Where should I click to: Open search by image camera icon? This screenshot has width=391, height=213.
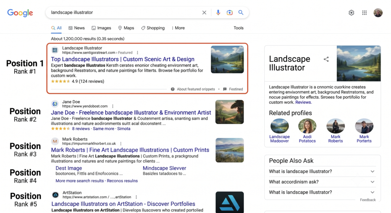point(229,13)
